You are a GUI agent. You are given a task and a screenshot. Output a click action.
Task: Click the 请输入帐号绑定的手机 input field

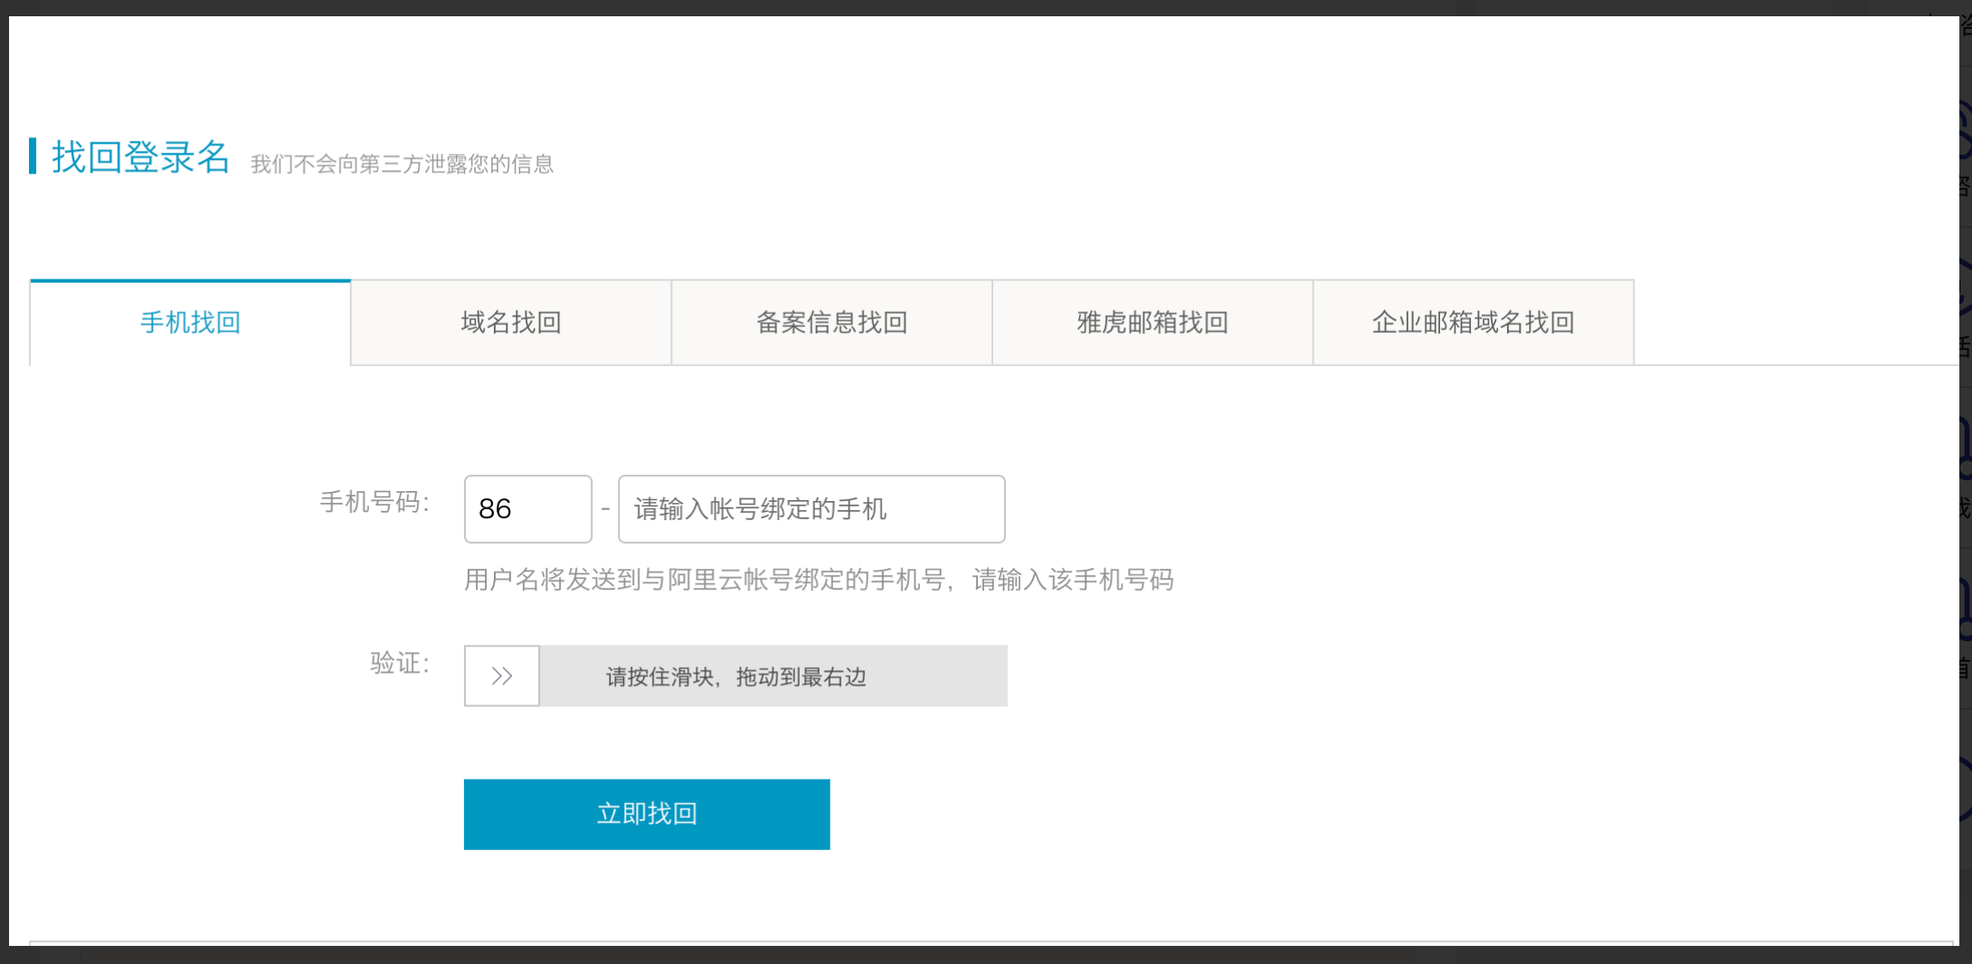[811, 509]
